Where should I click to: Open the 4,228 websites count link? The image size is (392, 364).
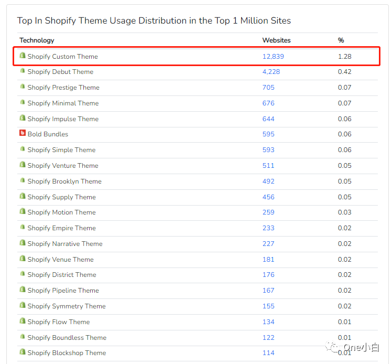pos(271,72)
